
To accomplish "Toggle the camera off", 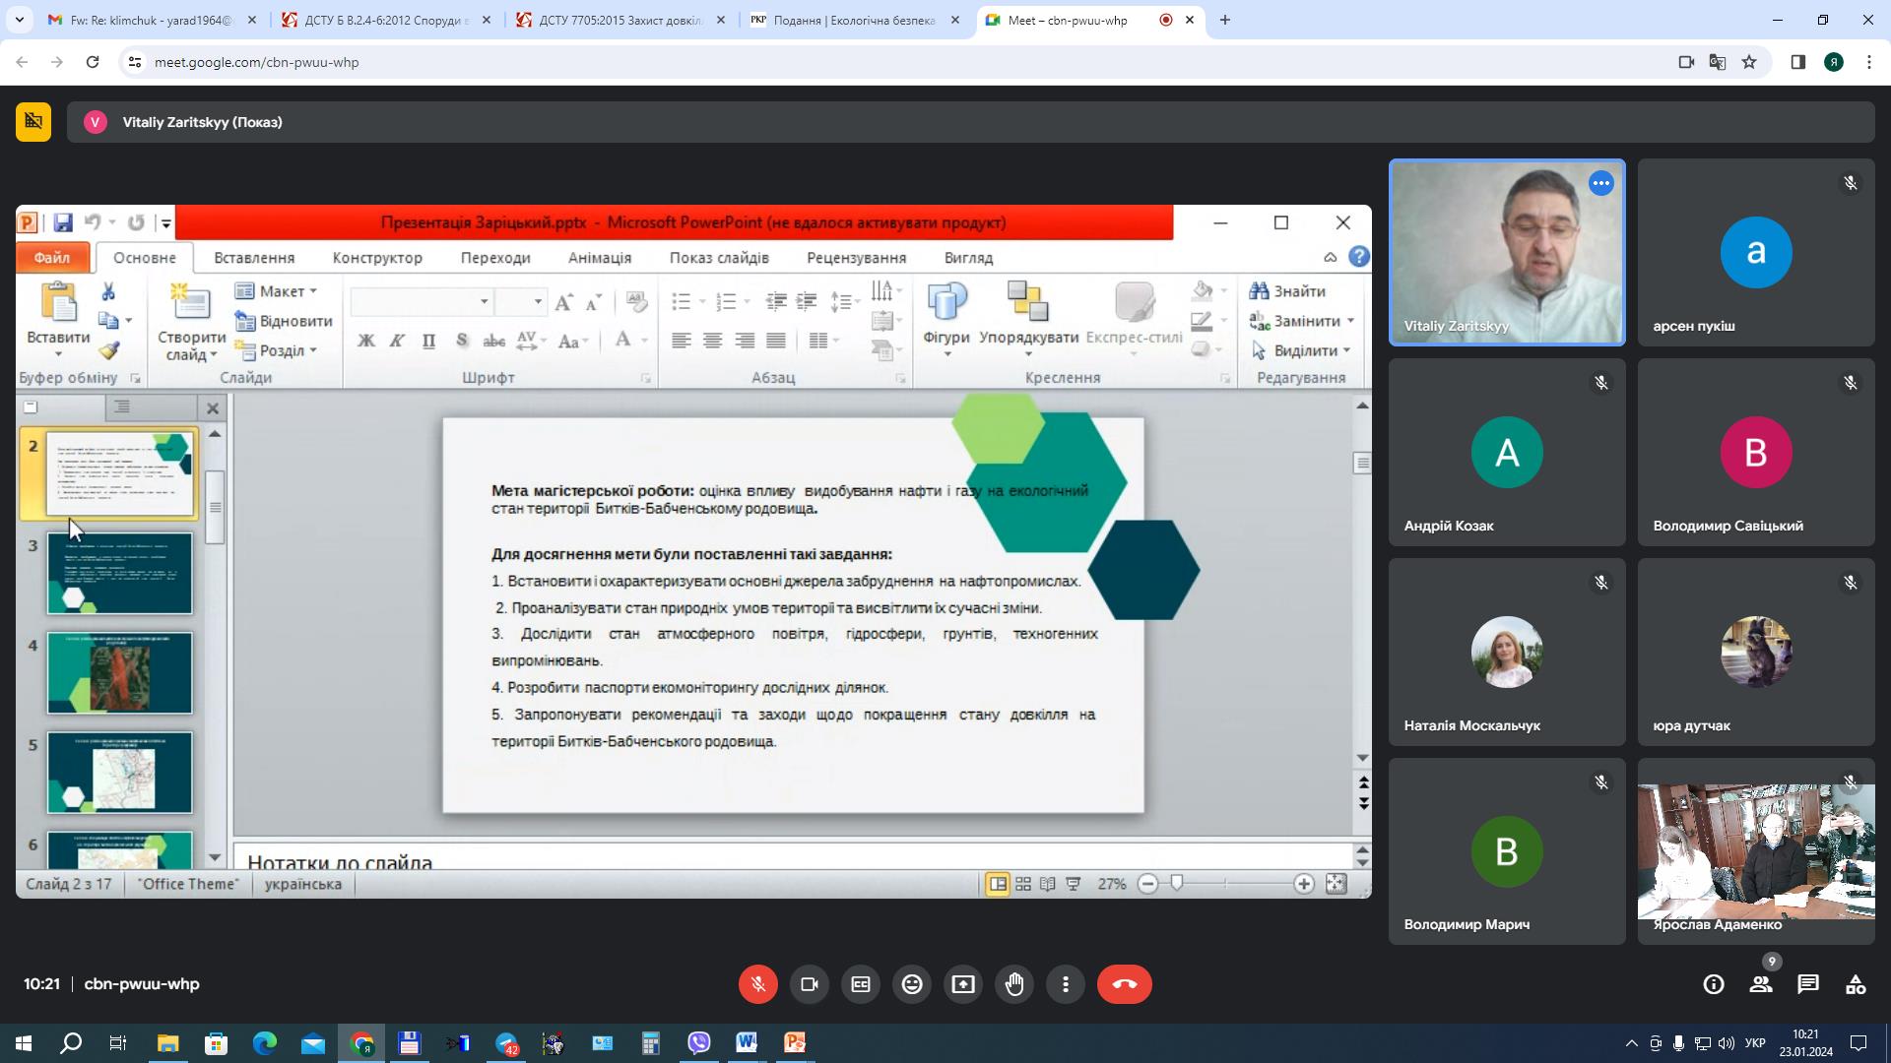I will [810, 984].
